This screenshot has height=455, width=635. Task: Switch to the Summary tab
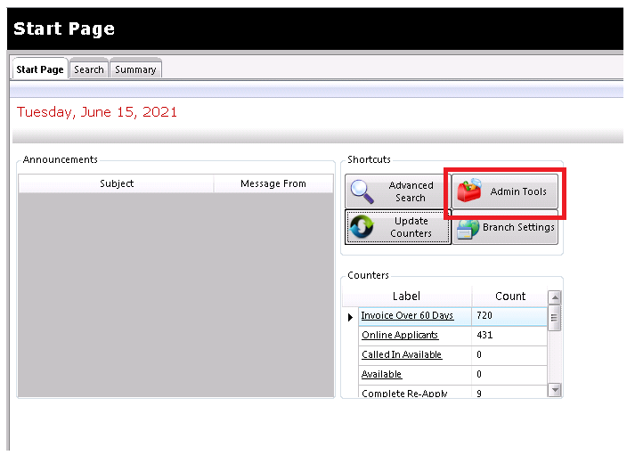[x=135, y=69]
